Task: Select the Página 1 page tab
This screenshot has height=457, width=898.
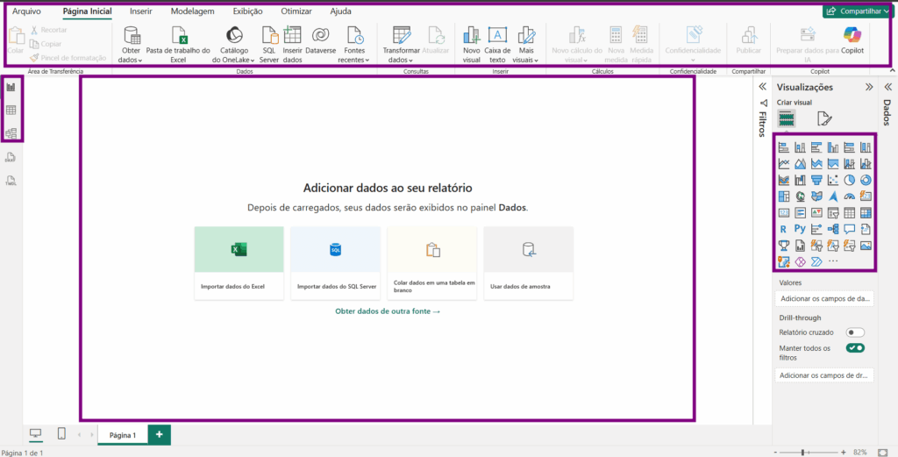Action: (123, 435)
